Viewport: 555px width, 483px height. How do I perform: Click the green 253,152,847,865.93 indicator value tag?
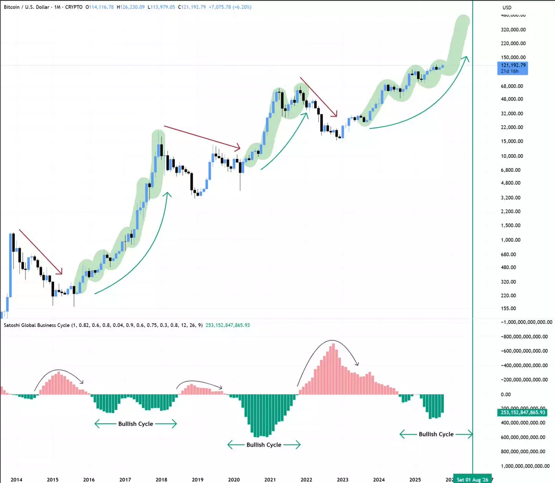(x=523, y=412)
